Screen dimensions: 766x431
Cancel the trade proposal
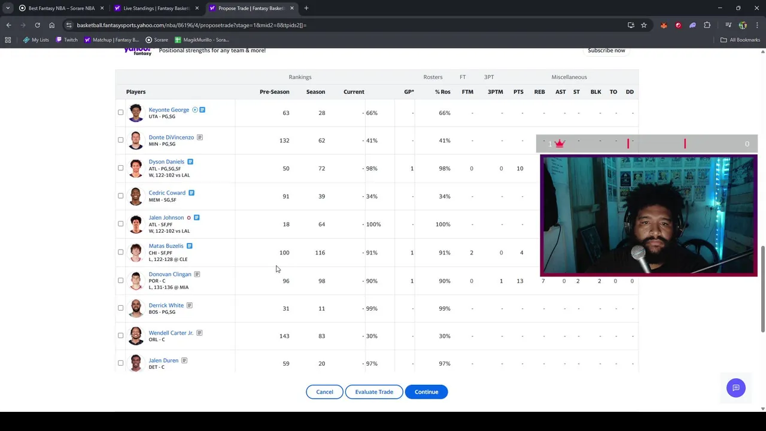324,392
